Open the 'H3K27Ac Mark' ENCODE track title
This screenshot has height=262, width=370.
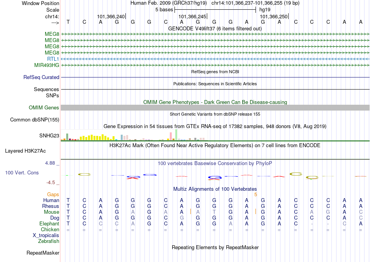click(215, 146)
